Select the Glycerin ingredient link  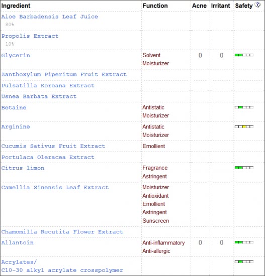pos(16,55)
